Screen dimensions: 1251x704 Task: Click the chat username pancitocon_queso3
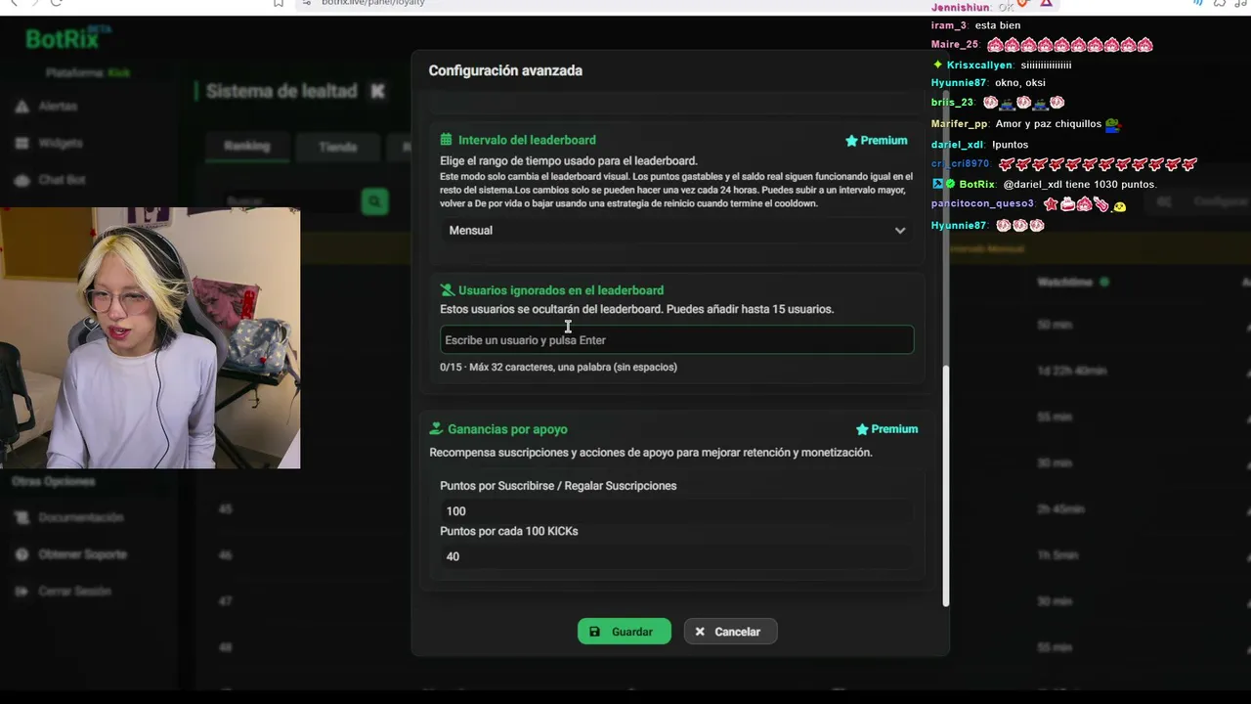click(982, 204)
